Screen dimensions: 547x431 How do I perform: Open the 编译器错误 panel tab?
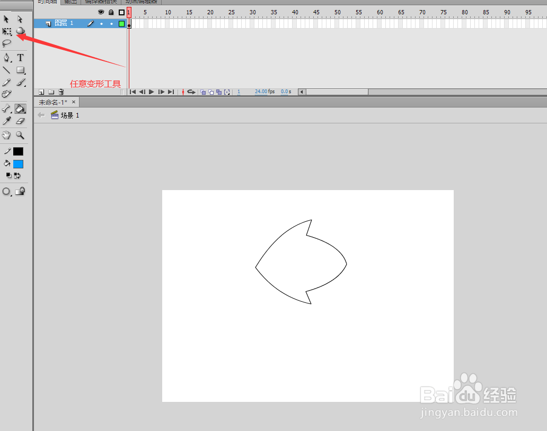click(x=101, y=2)
